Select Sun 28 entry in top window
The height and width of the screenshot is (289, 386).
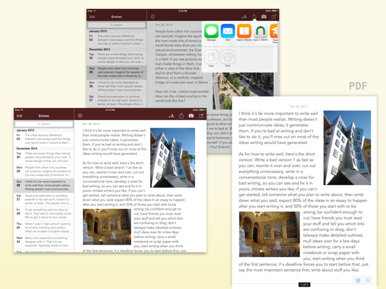(116, 86)
